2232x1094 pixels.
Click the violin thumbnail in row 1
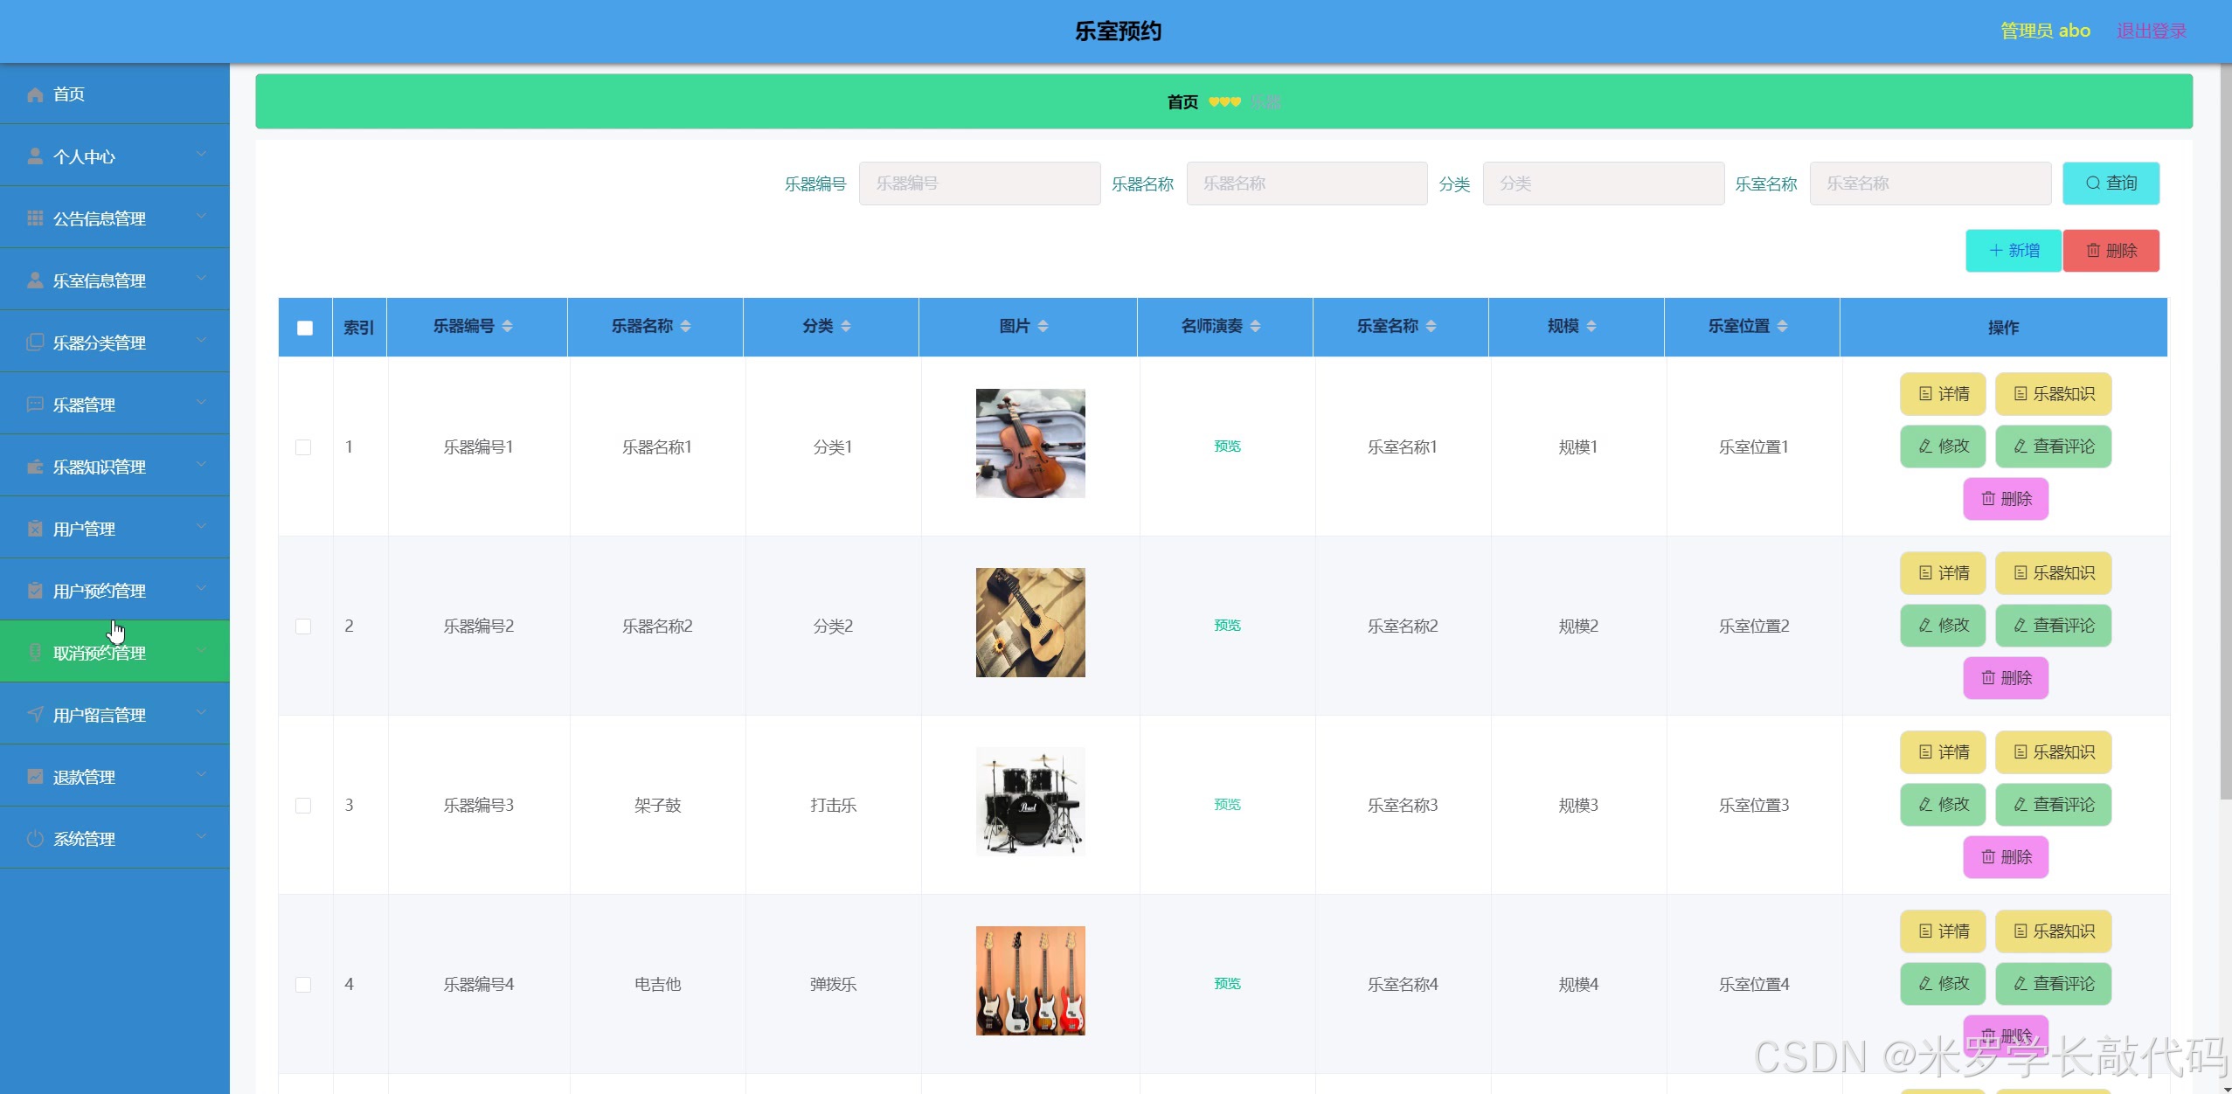click(1030, 444)
